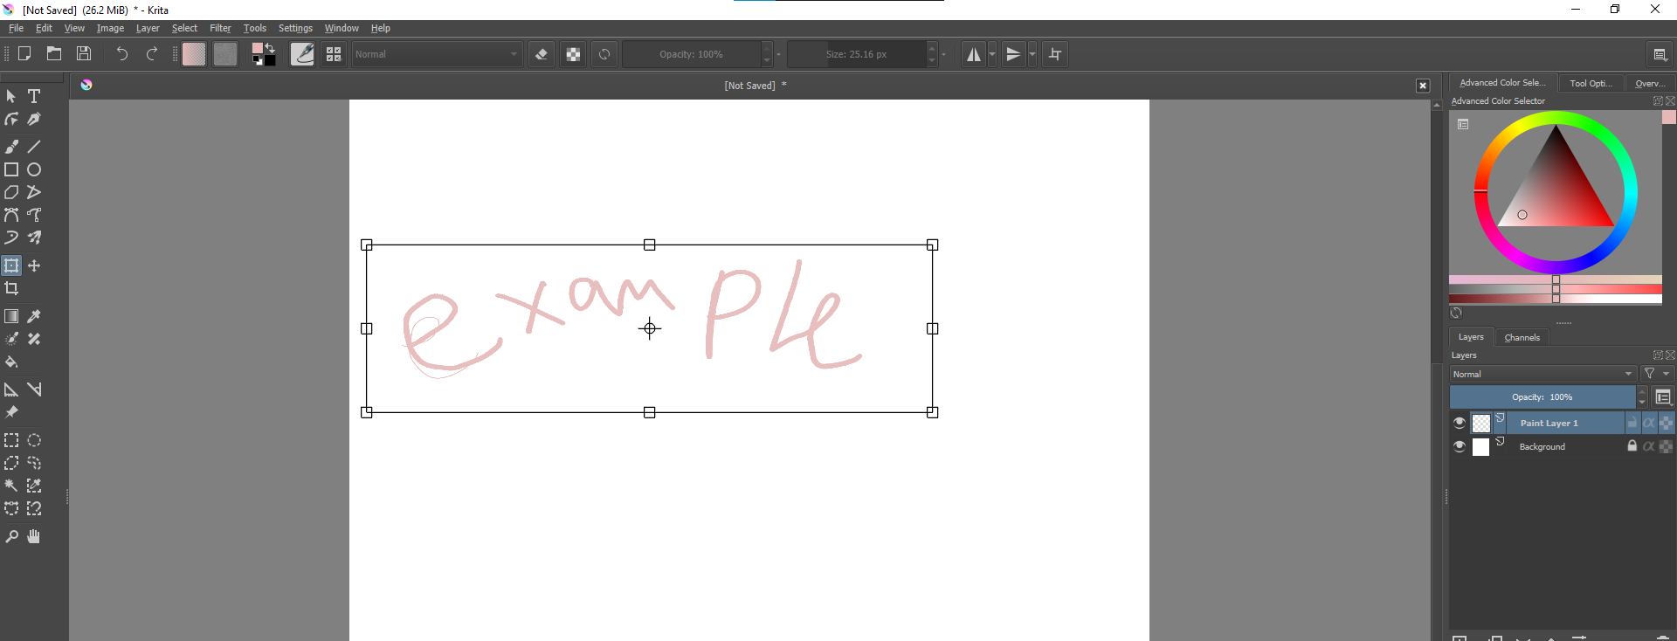Select the Zoom tool

pos(11,537)
